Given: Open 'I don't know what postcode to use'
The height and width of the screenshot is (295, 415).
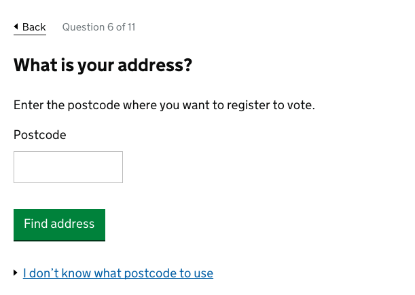Looking at the screenshot, I should tap(118, 273).
